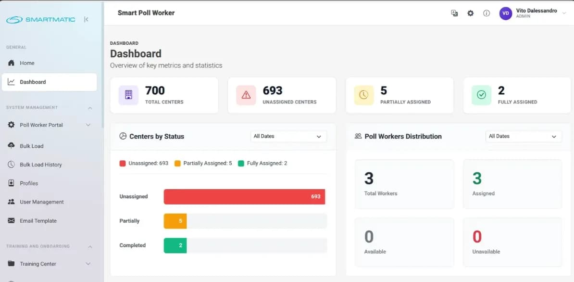Expand the Poll Worker Portal chevron
The height and width of the screenshot is (282, 574).
(x=88, y=125)
